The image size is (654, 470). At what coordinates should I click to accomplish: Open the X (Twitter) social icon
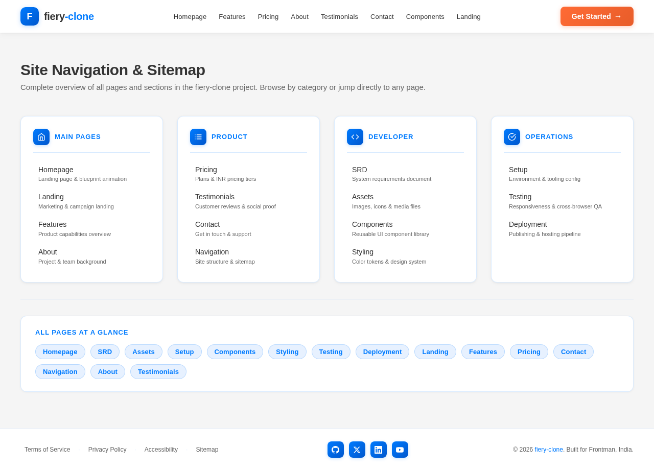(x=357, y=450)
